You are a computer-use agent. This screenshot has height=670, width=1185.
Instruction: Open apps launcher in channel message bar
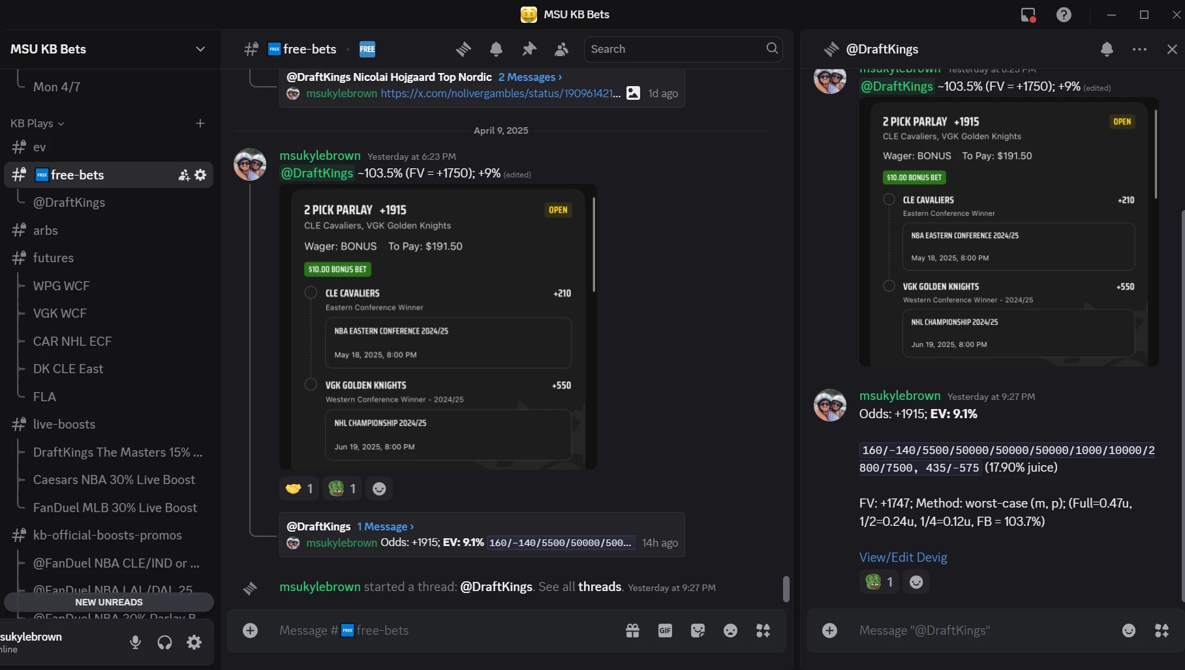click(763, 630)
